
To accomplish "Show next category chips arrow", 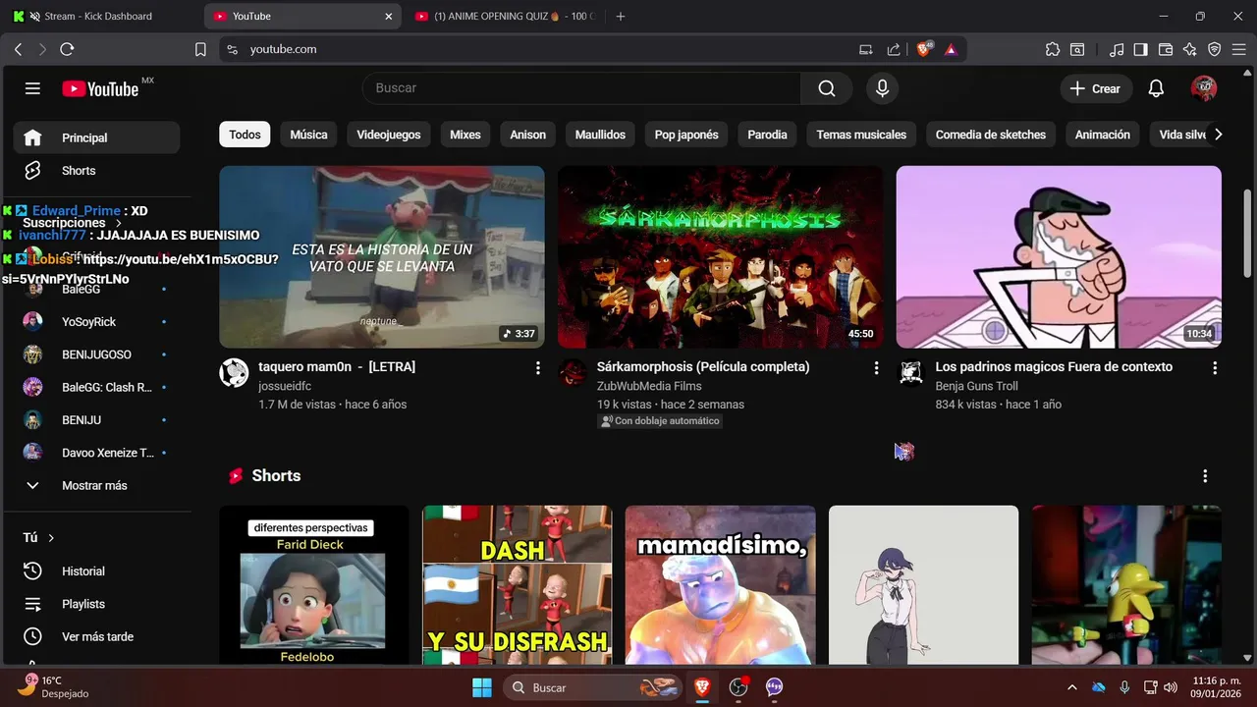I will (1218, 135).
